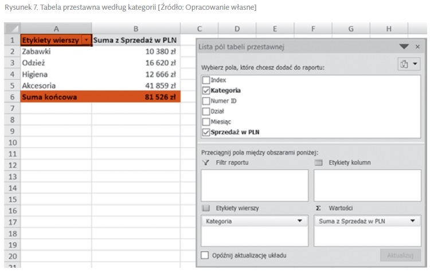Select column B header

136,29
